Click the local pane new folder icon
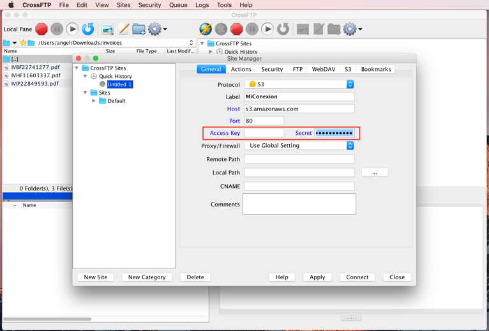The width and height of the screenshot is (489, 331). (x=139, y=29)
